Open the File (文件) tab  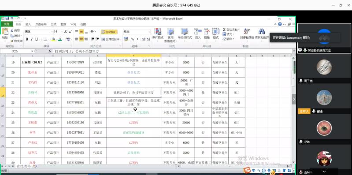[x=7, y=24]
